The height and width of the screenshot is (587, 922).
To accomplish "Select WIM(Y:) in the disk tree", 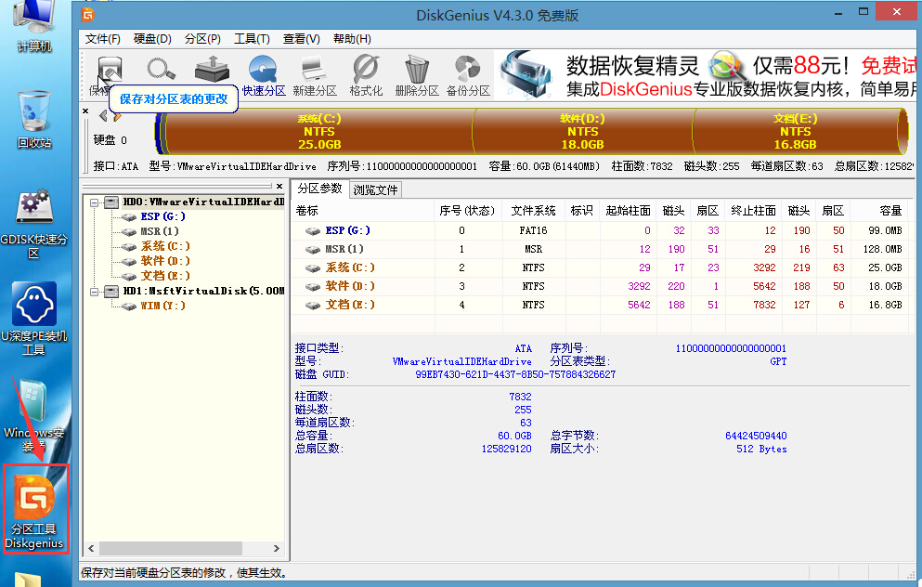I will tap(162, 306).
